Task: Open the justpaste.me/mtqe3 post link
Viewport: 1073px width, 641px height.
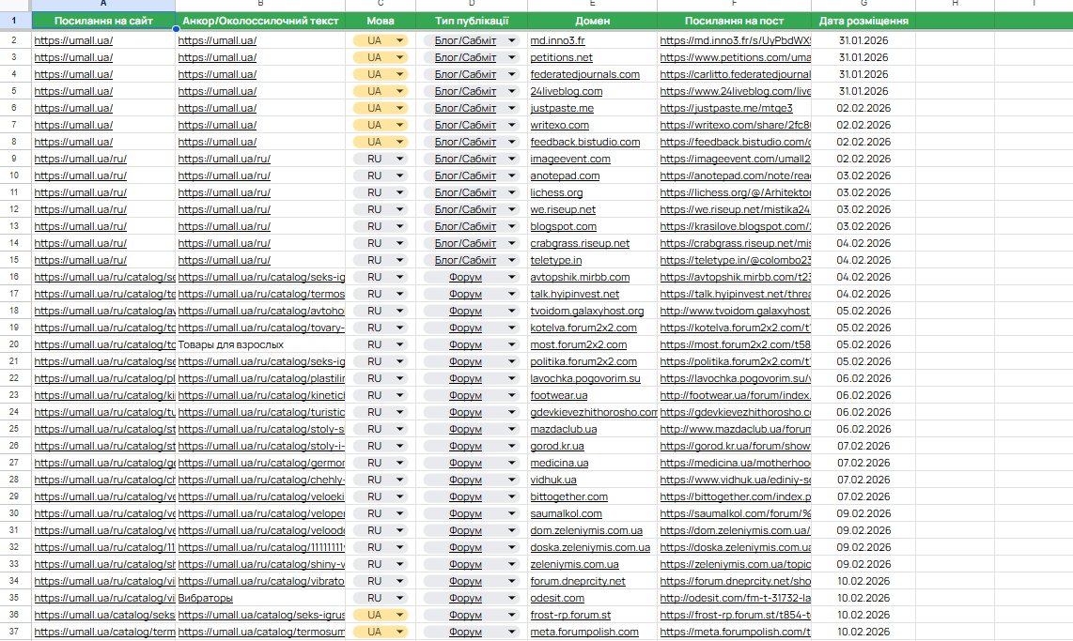Action: point(726,108)
